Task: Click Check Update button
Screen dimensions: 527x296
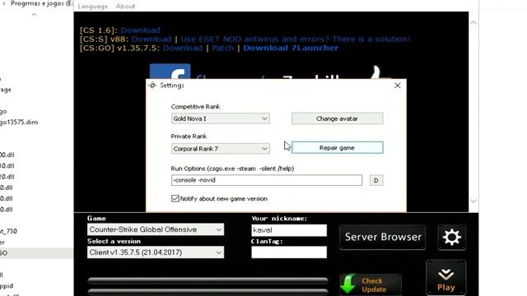Action: (371, 285)
